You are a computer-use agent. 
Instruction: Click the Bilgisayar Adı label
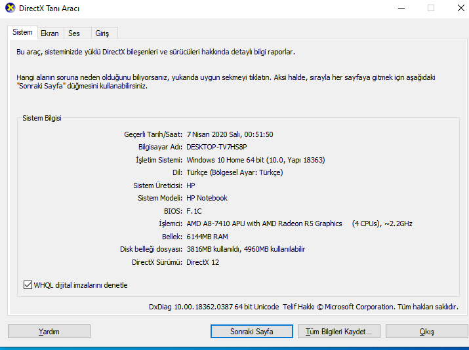click(160, 147)
